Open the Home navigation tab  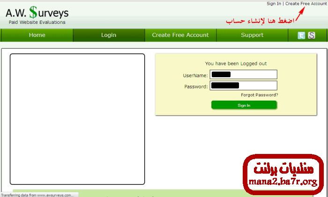click(37, 35)
